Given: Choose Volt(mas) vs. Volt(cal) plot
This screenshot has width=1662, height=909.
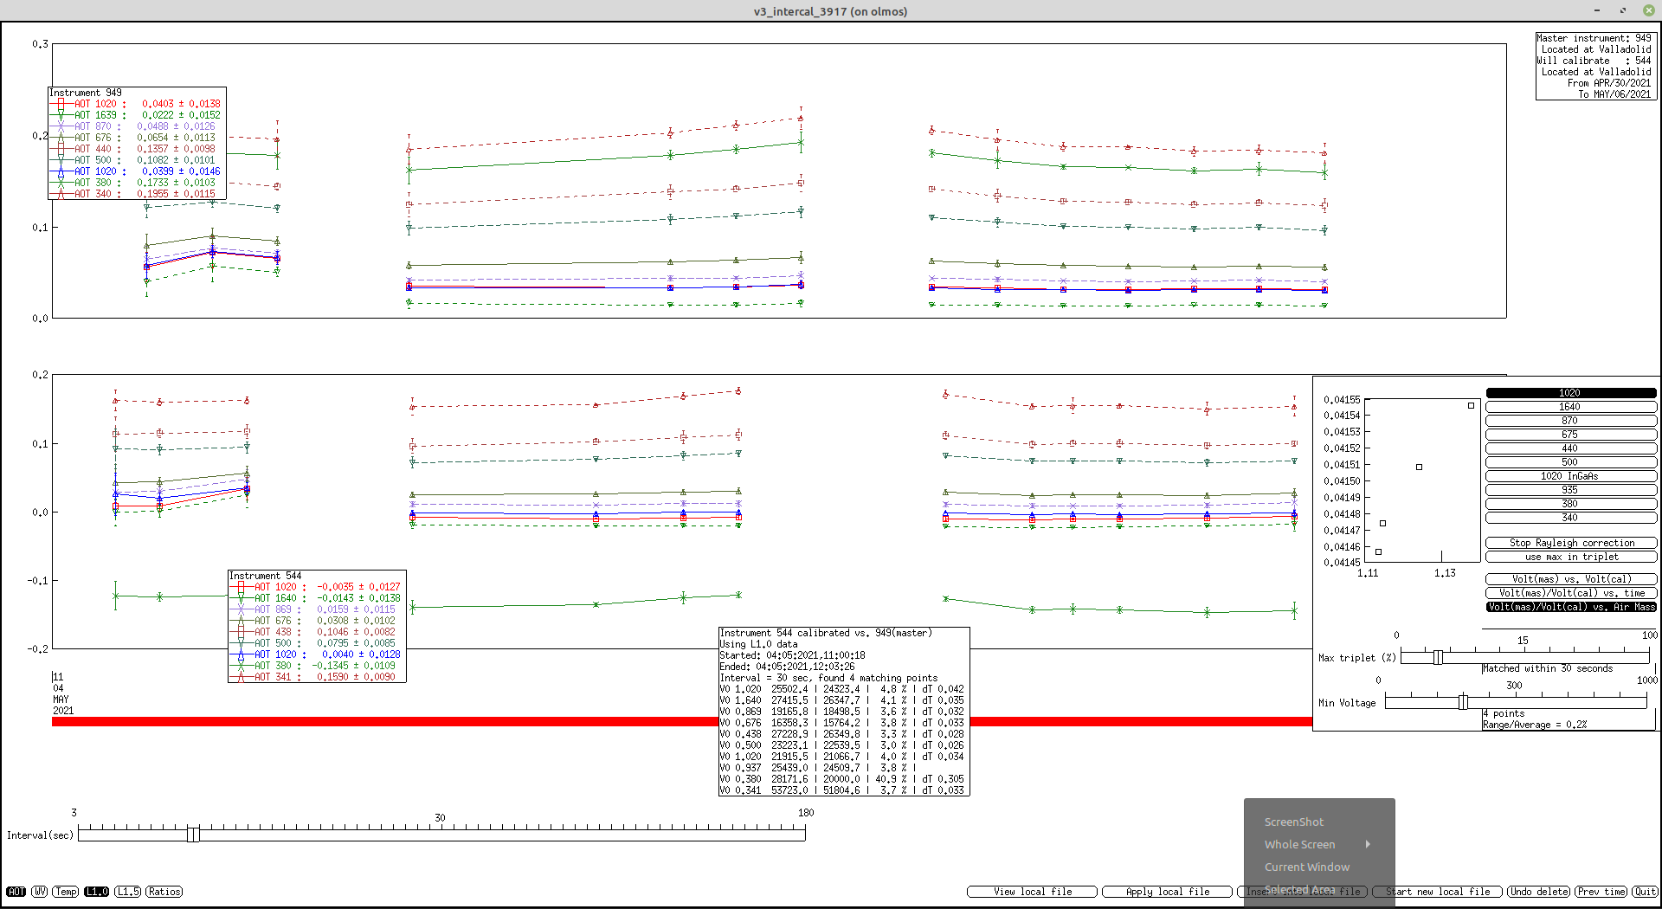Looking at the screenshot, I should (1571, 579).
